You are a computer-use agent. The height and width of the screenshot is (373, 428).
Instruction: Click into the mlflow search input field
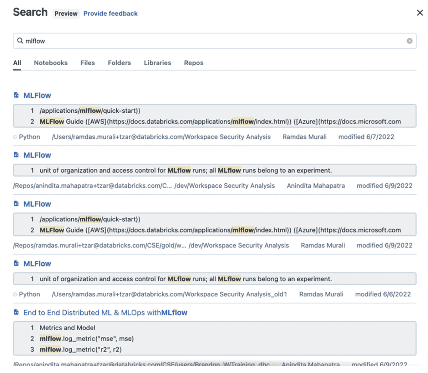coord(214,41)
